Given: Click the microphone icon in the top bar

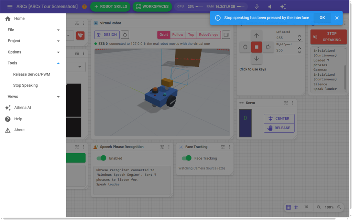Looking at the screenshot, I should tap(256, 7).
